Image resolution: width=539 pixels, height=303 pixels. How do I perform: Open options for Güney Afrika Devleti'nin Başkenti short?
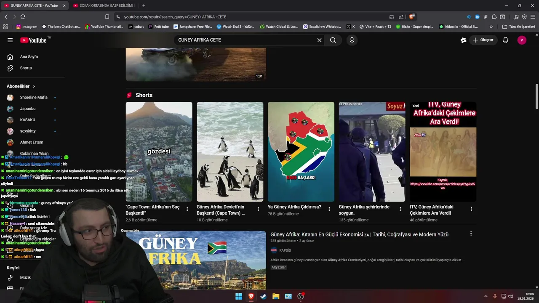click(x=259, y=209)
